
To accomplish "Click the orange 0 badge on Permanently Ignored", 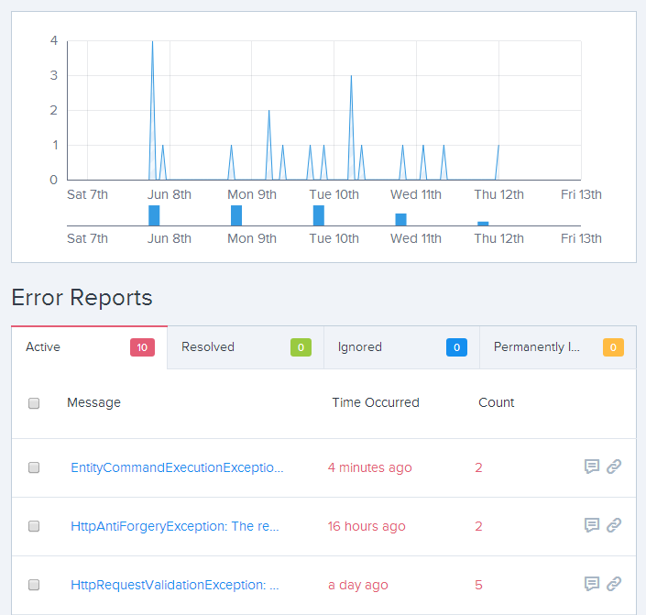I will 613,347.
